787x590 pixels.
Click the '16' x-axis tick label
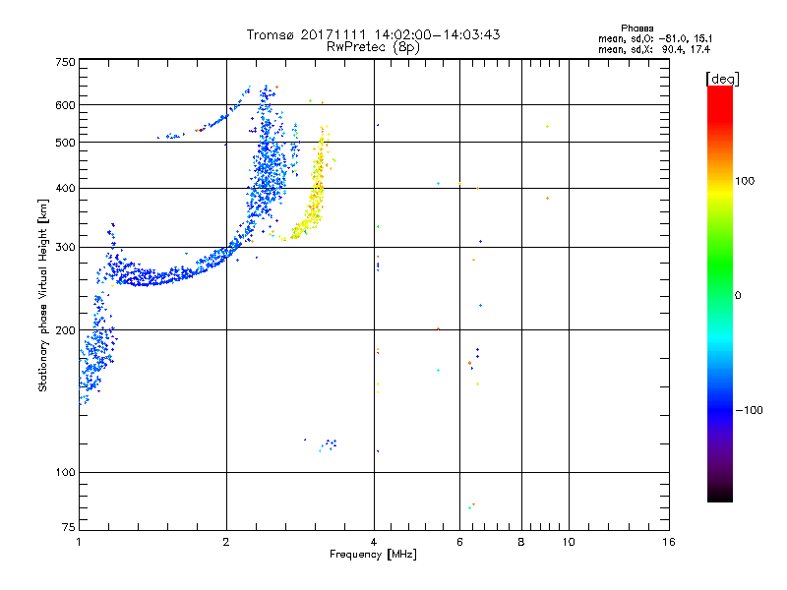[669, 542]
